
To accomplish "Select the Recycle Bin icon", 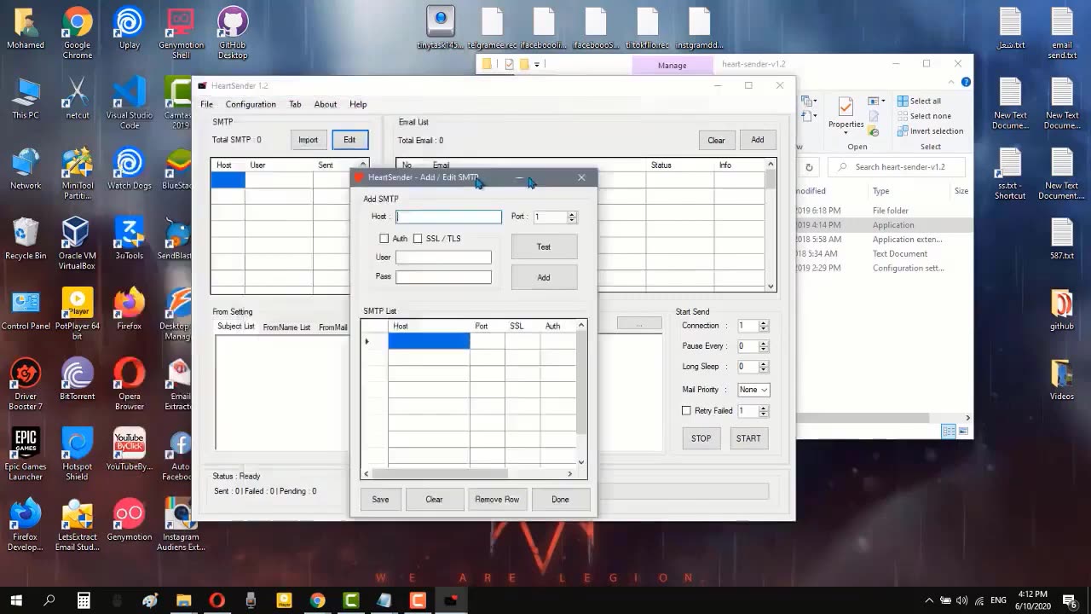I will 26,240.
